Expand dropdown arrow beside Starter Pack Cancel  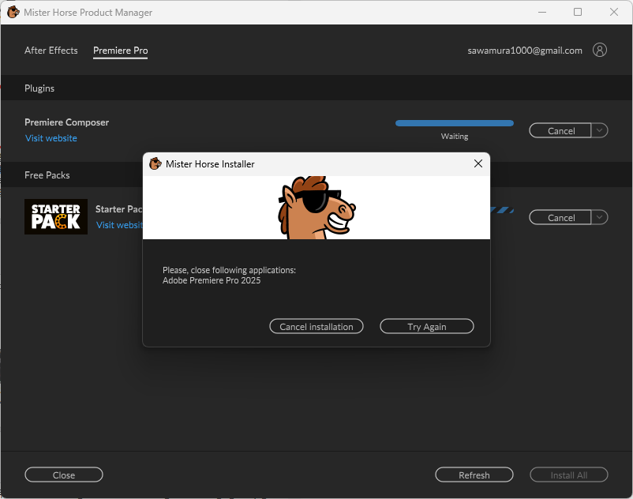tap(600, 217)
